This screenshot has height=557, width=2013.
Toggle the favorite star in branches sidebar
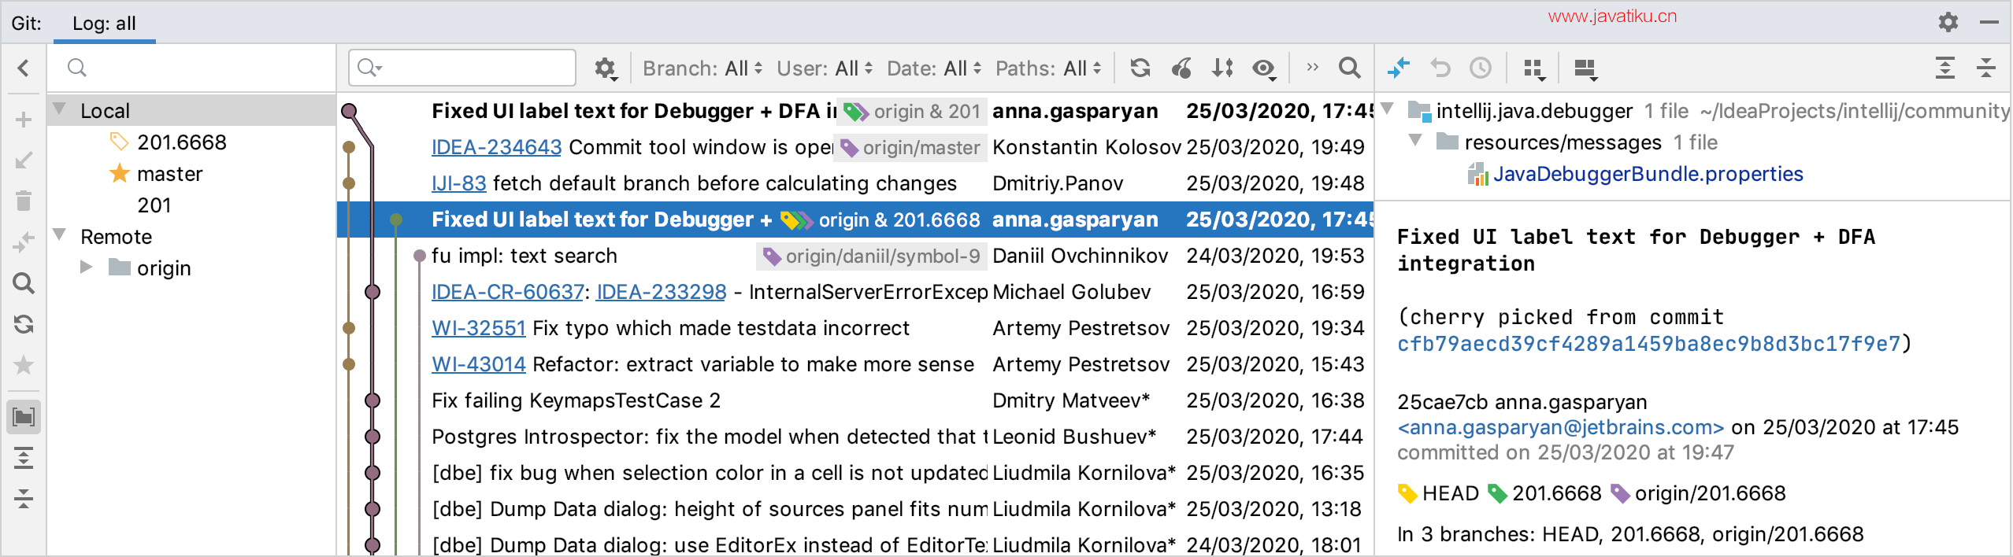coord(24,365)
